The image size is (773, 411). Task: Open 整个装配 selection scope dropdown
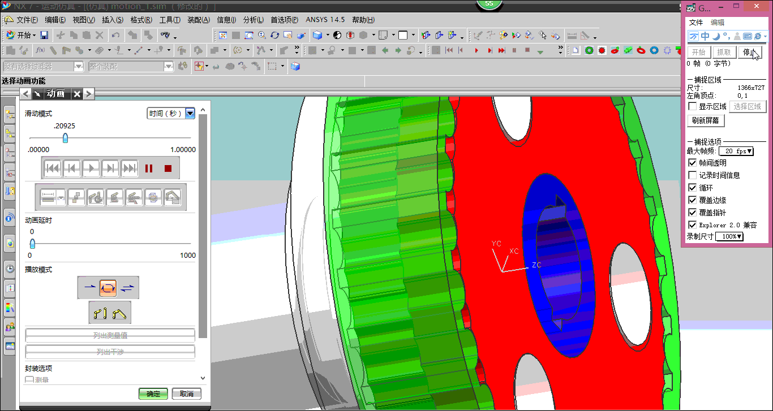click(x=131, y=66)
